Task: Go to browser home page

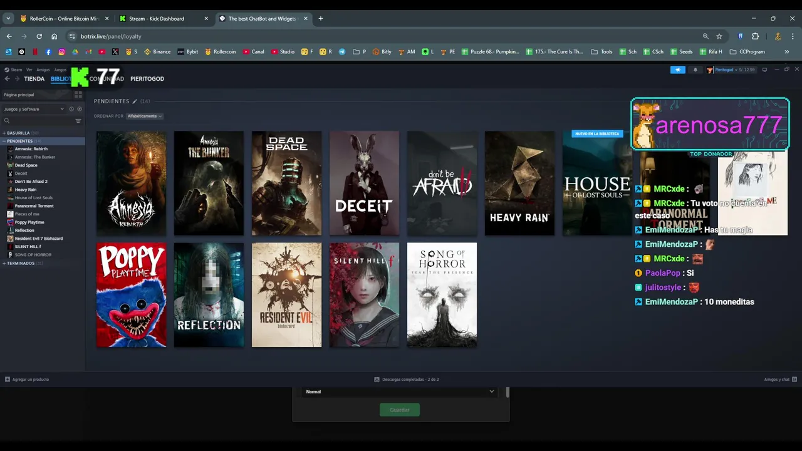Action: [x=55, y=36]
